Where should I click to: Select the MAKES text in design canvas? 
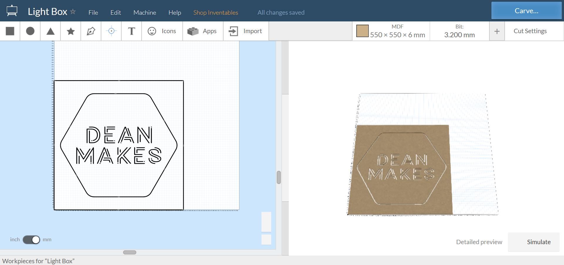119,156
